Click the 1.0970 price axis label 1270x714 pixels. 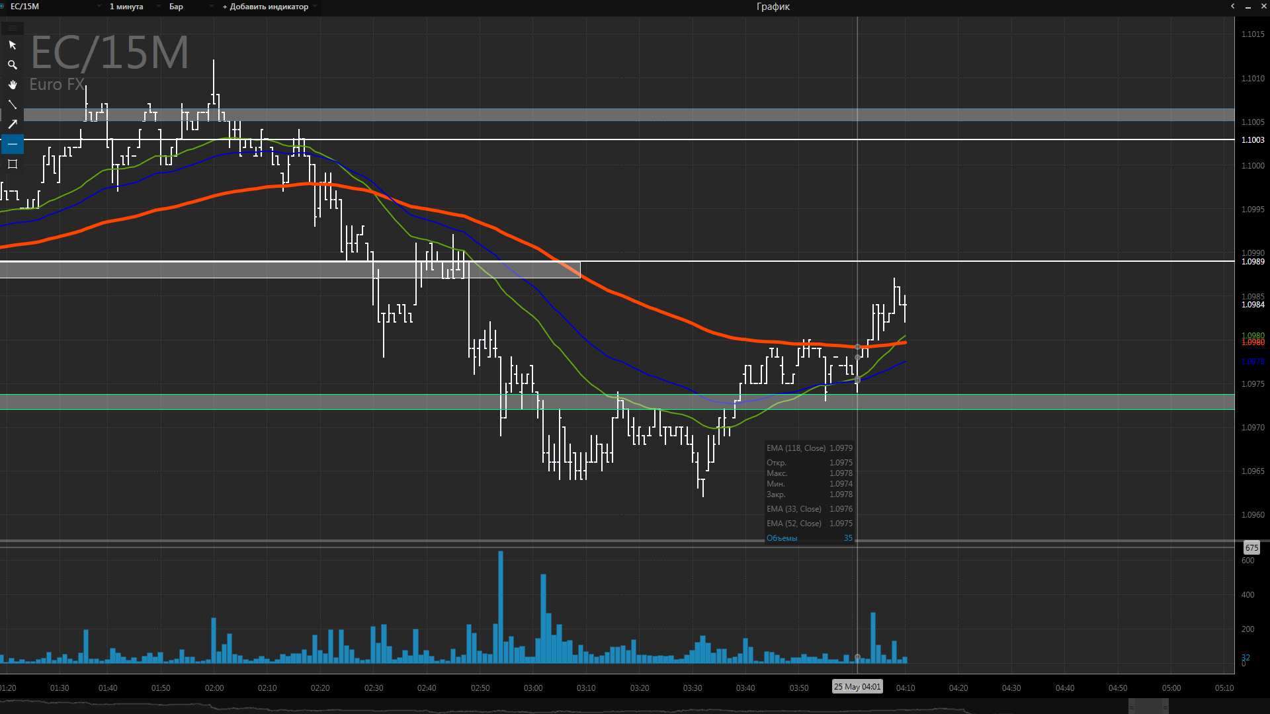tap(1253, 428)
